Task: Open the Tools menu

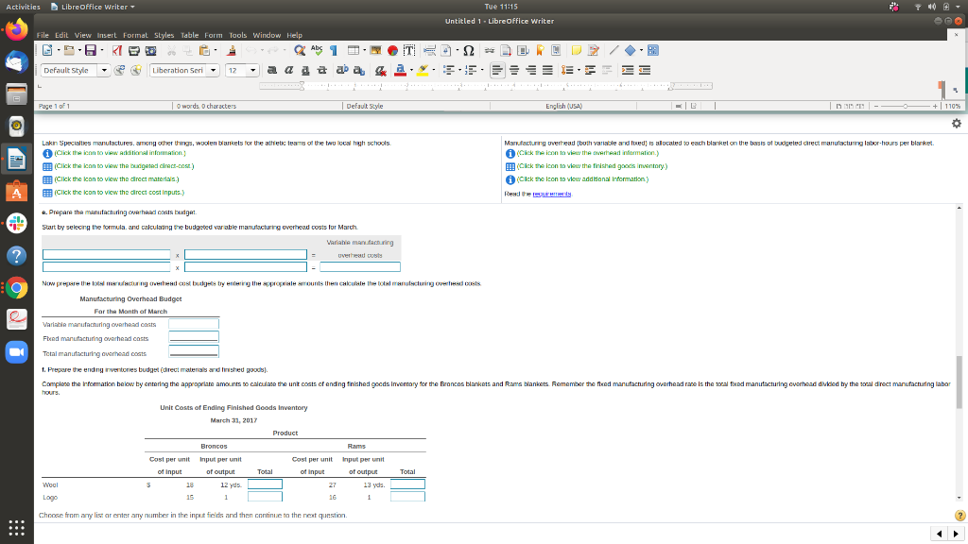Action: [237, 34]
